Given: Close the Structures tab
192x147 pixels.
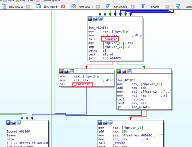Looking at the screenshot, I should (x=133, y=7).
